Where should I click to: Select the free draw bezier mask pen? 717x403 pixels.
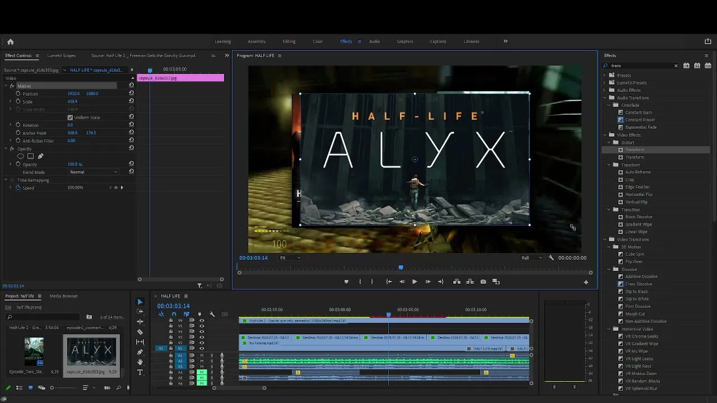(x=40, y=156)
